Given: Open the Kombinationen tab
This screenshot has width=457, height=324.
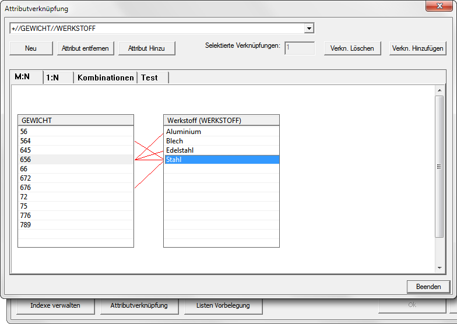Looking at the screenshot, I should [106, 78].
